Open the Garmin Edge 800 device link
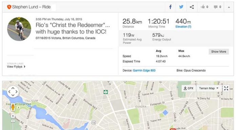 pos(144,70)
